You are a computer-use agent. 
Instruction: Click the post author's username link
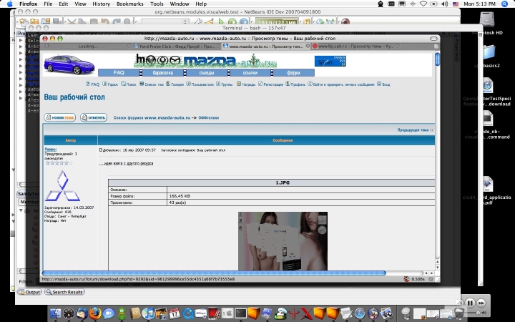[x=51, y=150]
